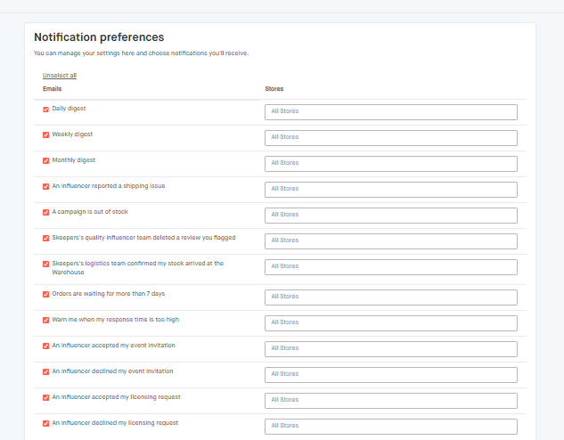
Task: Click Stores field for declined licensing request
Action: 390,427
